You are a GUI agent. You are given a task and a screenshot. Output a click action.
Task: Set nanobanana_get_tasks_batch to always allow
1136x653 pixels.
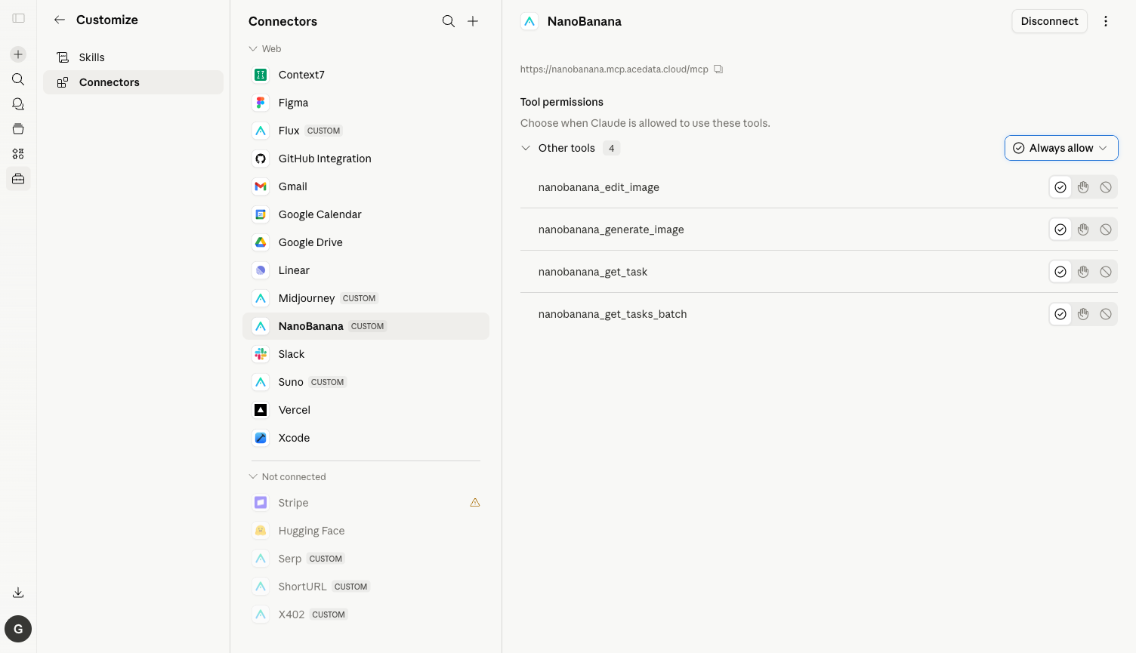pyautogui.click(x=1060, y=314)
